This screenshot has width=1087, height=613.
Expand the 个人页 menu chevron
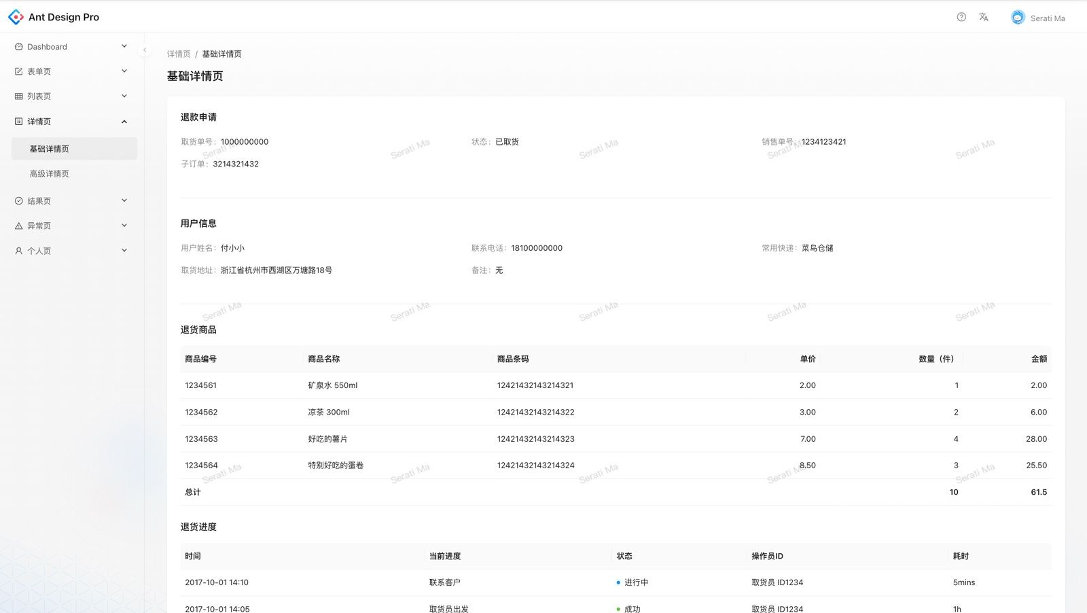coord(124,250)
